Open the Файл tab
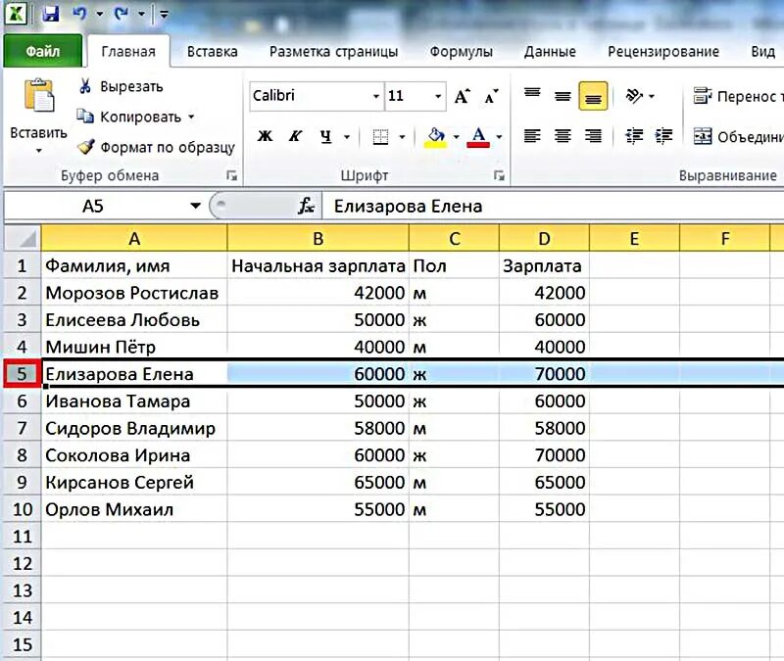Viewport: 784px width, 661px height. tap(42, 51)
